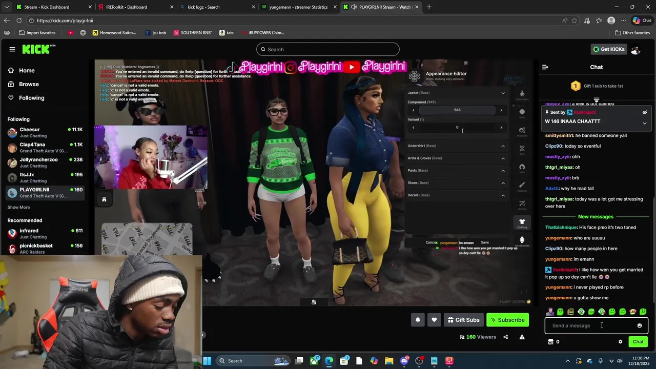Open Copilot Chat in Edge
656x369 pixels.
tap(642, 20)
